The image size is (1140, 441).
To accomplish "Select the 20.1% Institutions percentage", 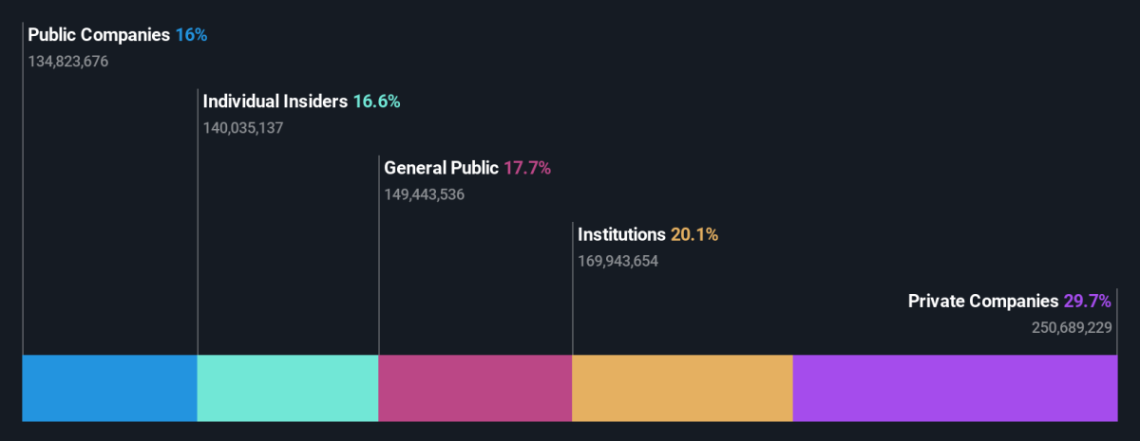I will (694, 234).
